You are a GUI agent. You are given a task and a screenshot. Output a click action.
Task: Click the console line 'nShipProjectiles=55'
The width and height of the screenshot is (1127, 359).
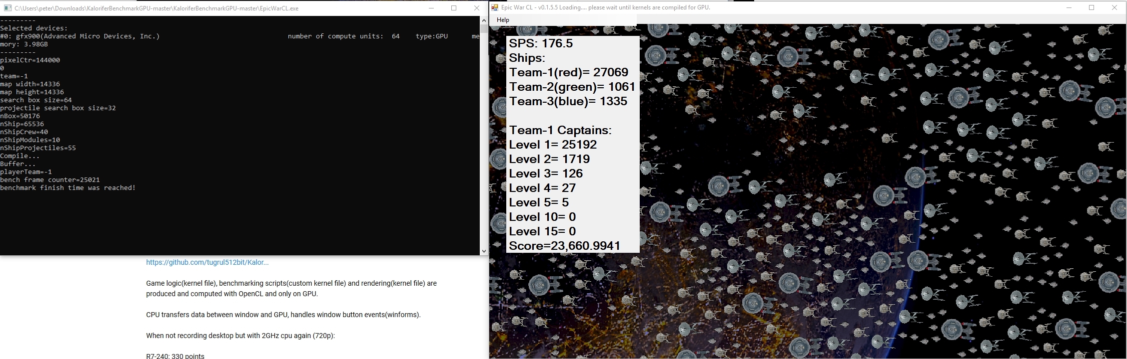point(38,148)
